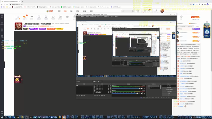The image size is (212, 119).
Task: Toggle lock for 文本 (GDI+) 3 source
Action: pos(110,88)
